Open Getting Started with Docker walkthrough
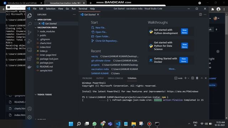The height and width of the screenshot is (128, 228). point(171,60)
